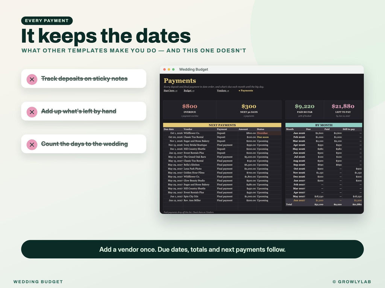The height and width of the screenshot is (288, 385).
Task: Click the "$300" NEXT 30 DAYS summary card
Action: pos(249,110)
